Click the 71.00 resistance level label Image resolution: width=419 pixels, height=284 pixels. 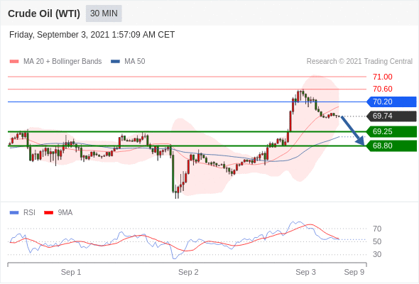tap(382, 77)
